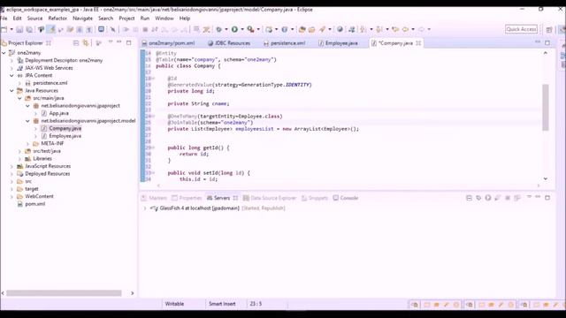Click the Stop server icon in Servers view
Image resolution: width=566 pixels, height=318 pixels.
point(507,198)
